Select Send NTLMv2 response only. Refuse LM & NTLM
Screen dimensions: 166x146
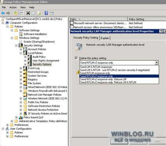click(108, 82)
